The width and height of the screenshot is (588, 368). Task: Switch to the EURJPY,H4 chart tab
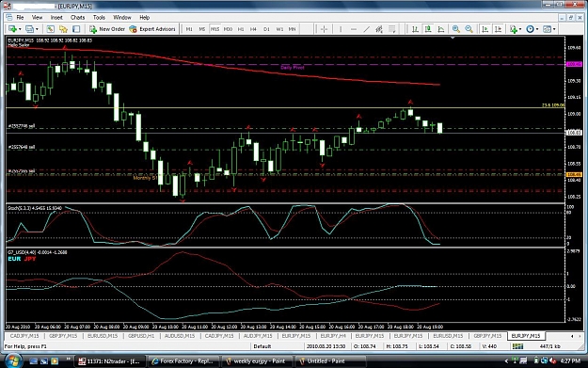[x=333, y=336]
